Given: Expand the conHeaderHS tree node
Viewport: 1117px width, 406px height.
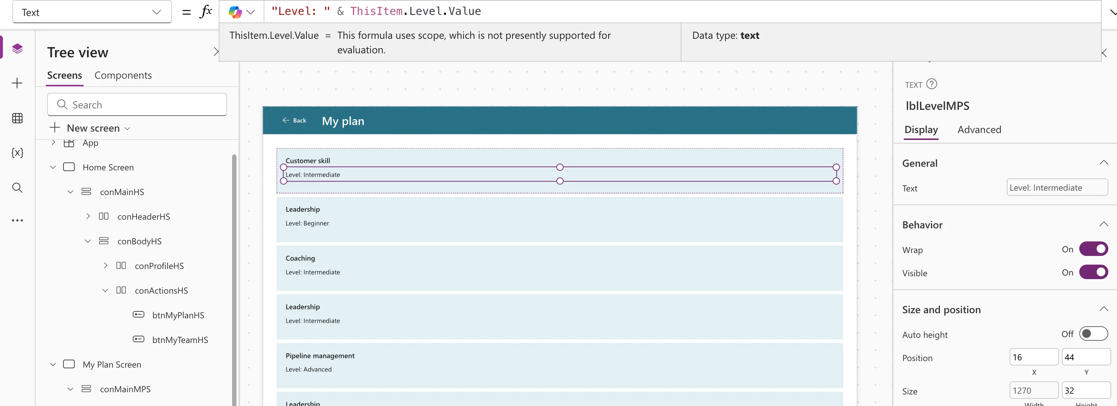Looking at the screenshot, I should click(x=88, y=216).
